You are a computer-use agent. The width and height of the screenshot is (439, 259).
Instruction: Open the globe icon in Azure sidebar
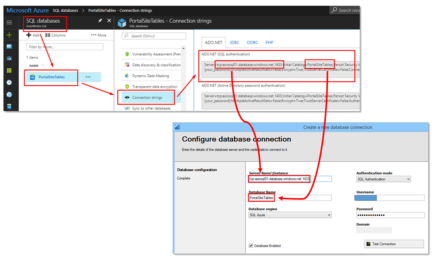coord(9,95)
